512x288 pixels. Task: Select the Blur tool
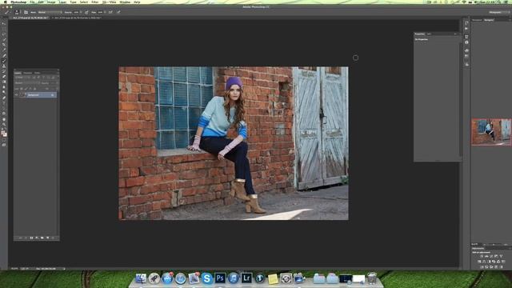pyautogui.click(x=4, y=87)
